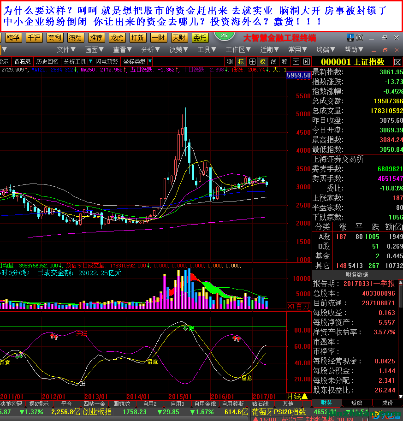
Task: Click the 历史回忆 button
Action: tap(47, 62)
